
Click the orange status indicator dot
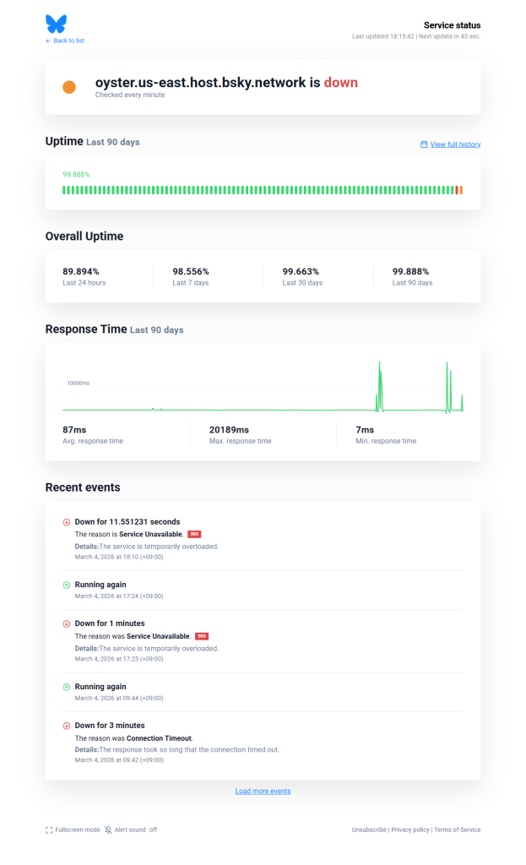coord(69,87)
